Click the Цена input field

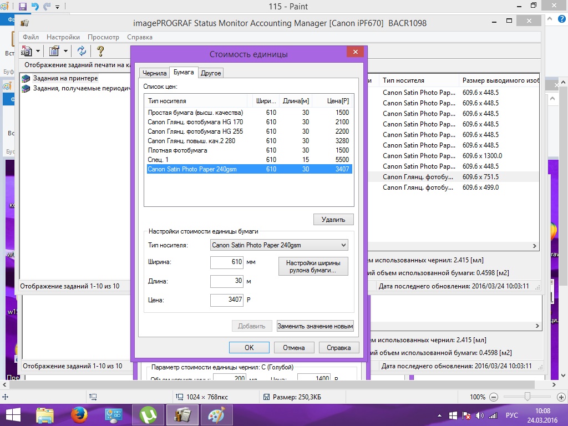(x=227, y=300)
